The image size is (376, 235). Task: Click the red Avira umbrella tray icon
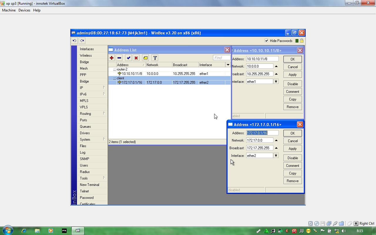point(294,231)
